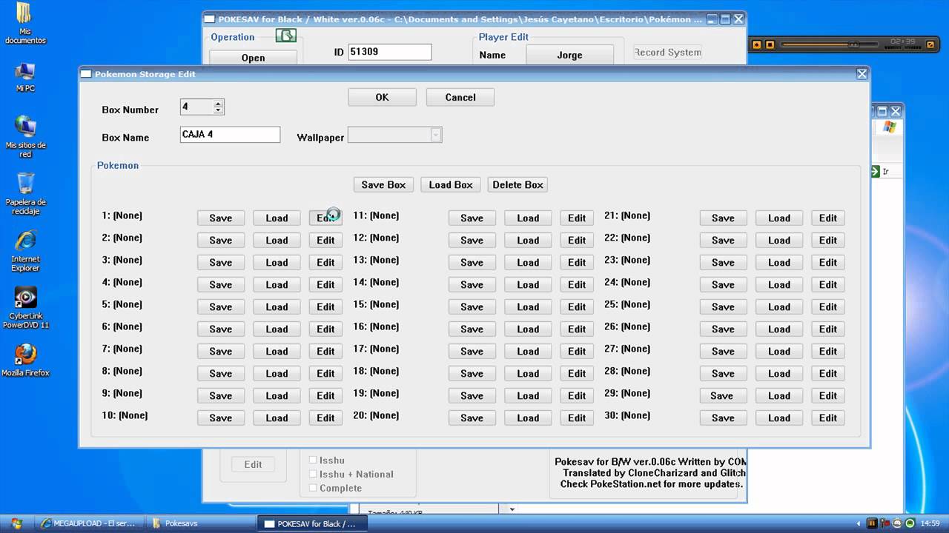Click slot label 23: (None)

tap(628, 260)
